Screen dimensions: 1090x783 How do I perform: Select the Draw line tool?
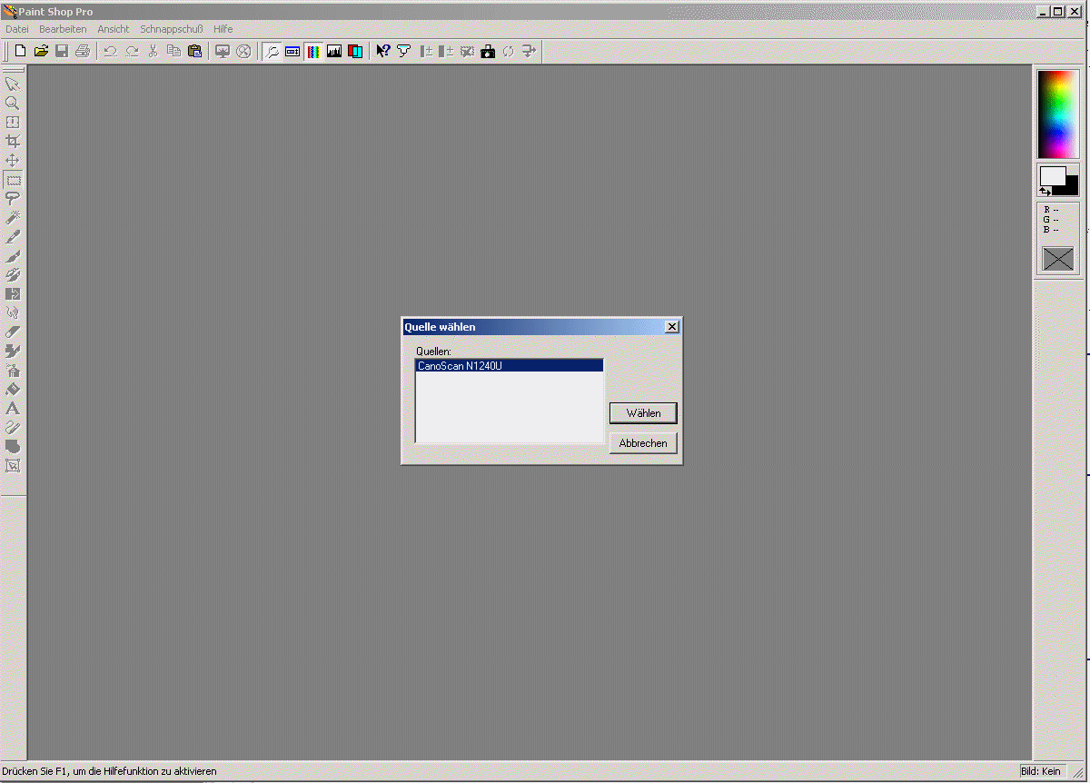[x=13, y=427]
